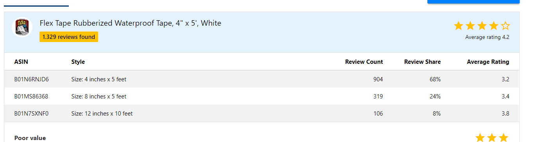Click the Flex Tape product thumbnail

23,28
